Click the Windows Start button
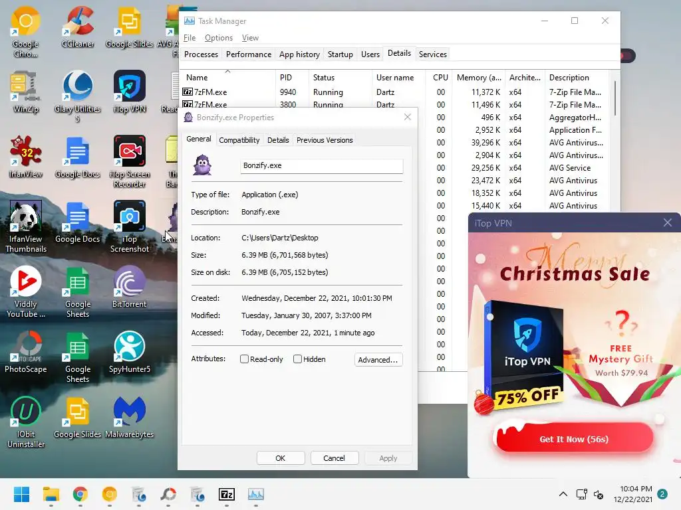 21,494
